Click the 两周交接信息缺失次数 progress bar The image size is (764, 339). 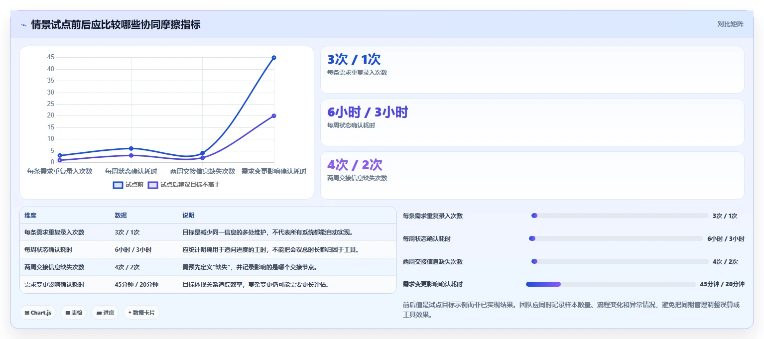pyautogui.click(x=620, y=261)
